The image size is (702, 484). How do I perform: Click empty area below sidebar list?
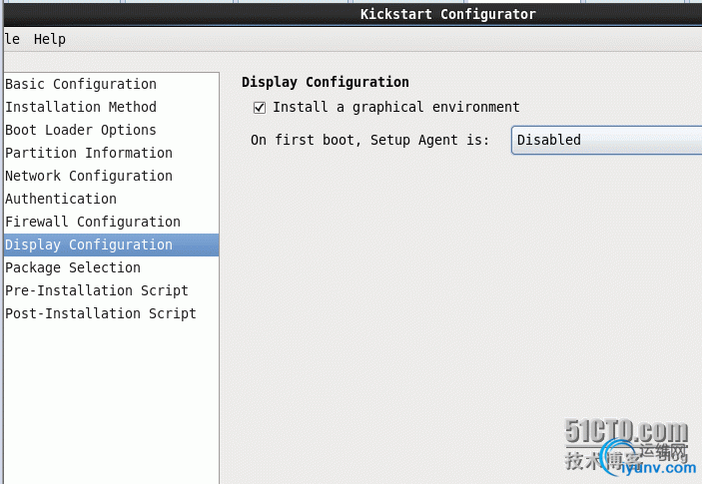pos(112,402)
